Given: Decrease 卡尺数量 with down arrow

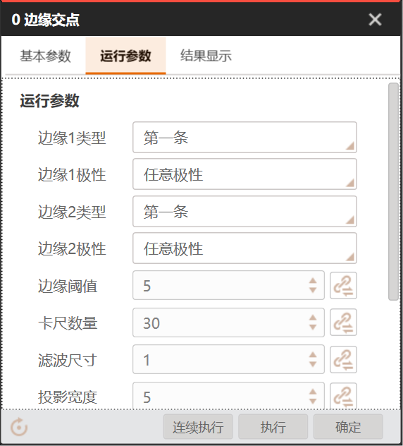Looking at the screenshot, I should coord(313,327).
